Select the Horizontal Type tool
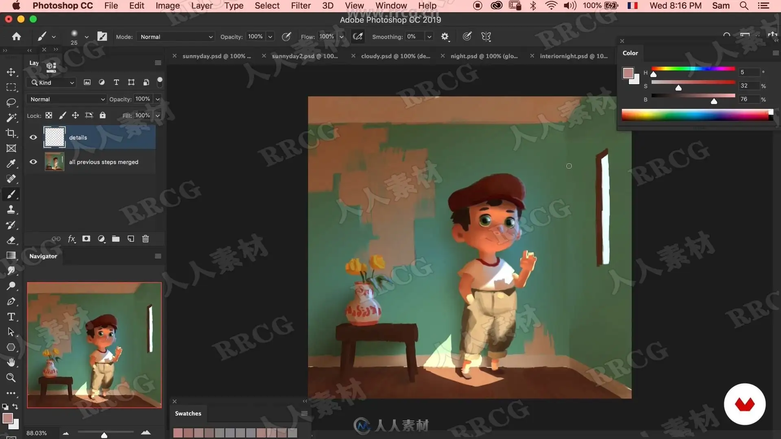Image resolution: width=781 pixels, height=439 pixels. tap(11, 317)
